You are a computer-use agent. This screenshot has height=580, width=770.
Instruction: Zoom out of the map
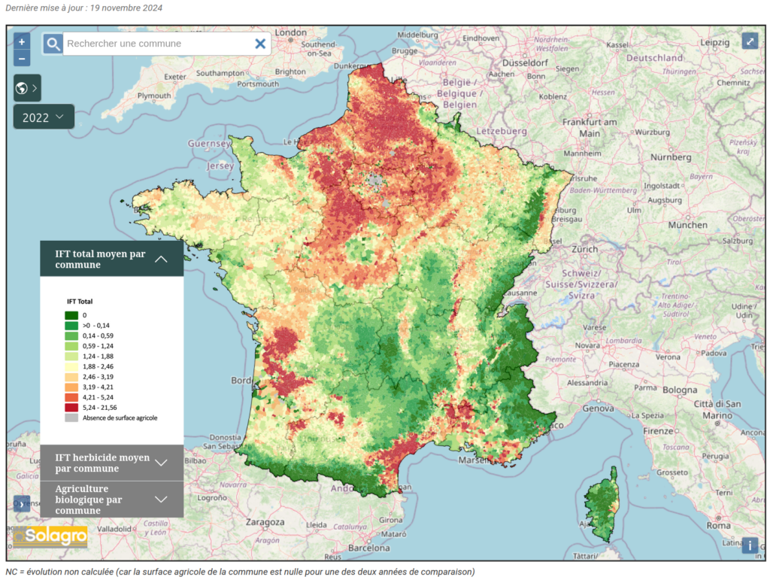(x=22, y=58)
